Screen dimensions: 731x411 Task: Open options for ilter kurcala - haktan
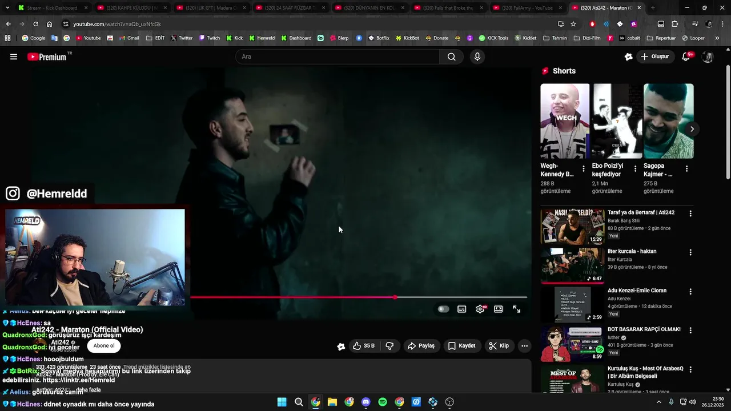pyautogui.click(x=690, y=252)
